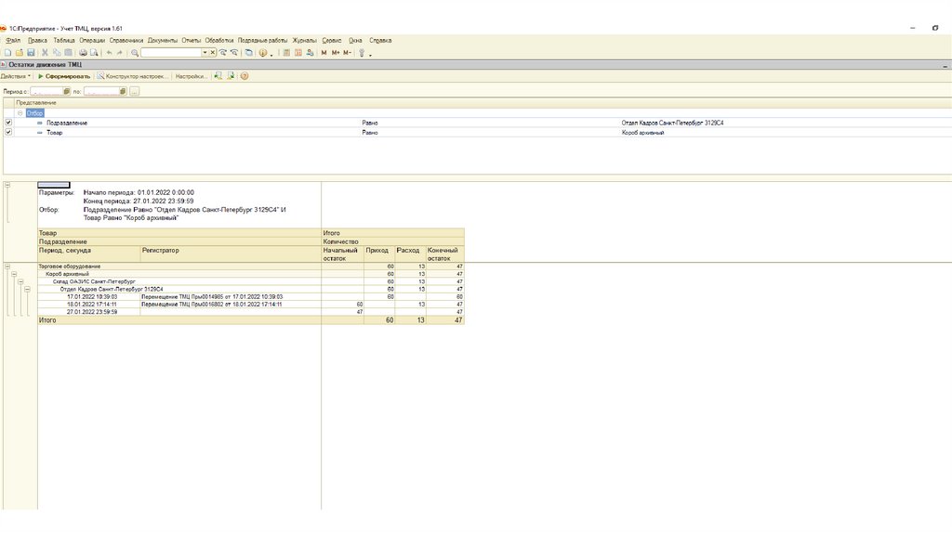Click the help question mark icon
The width and height of the screenshot is (952, 533).
245,76
